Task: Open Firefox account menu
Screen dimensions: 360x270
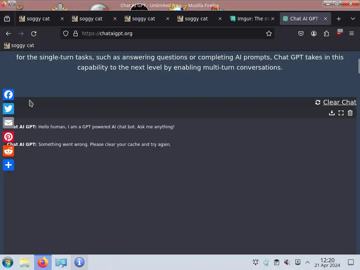Action: click(314, 33)
